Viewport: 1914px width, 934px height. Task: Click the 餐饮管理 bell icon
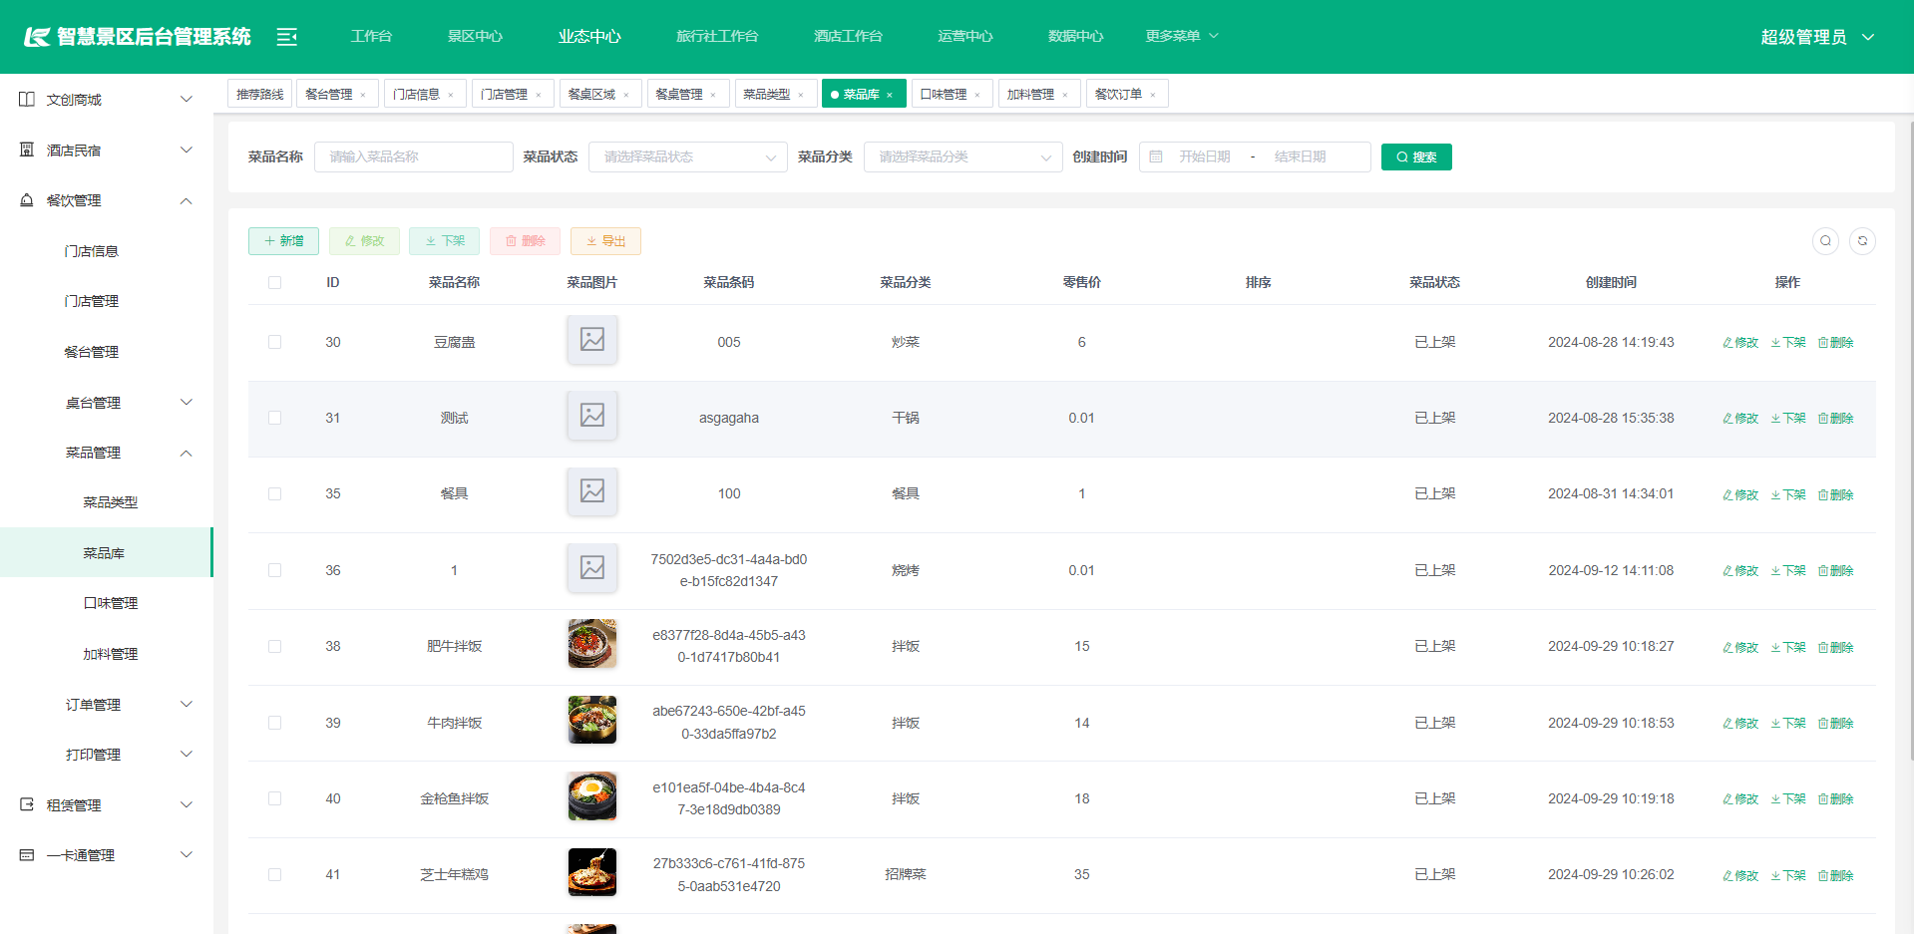pos(27,200)
